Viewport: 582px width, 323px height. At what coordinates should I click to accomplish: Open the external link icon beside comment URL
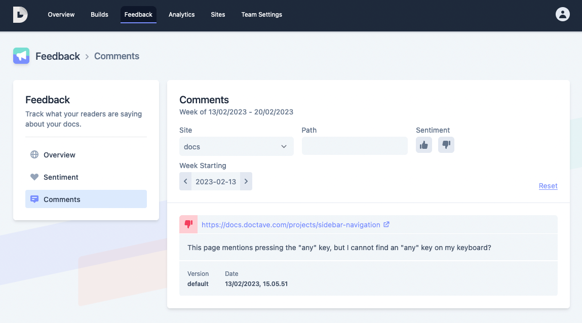pyautogui.click(x=386, y=224)
